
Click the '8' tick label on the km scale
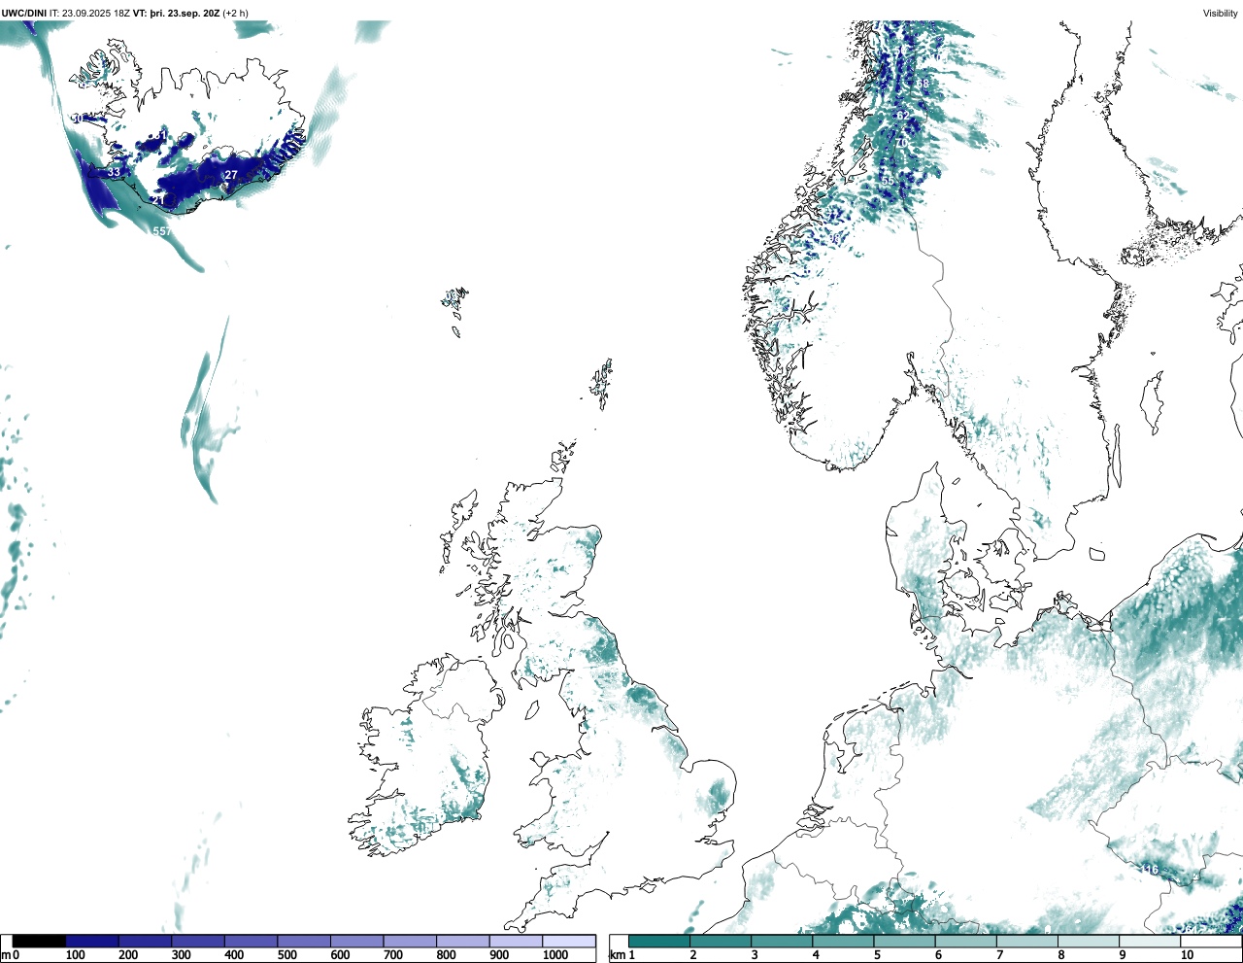click(x=1061, y=955)
